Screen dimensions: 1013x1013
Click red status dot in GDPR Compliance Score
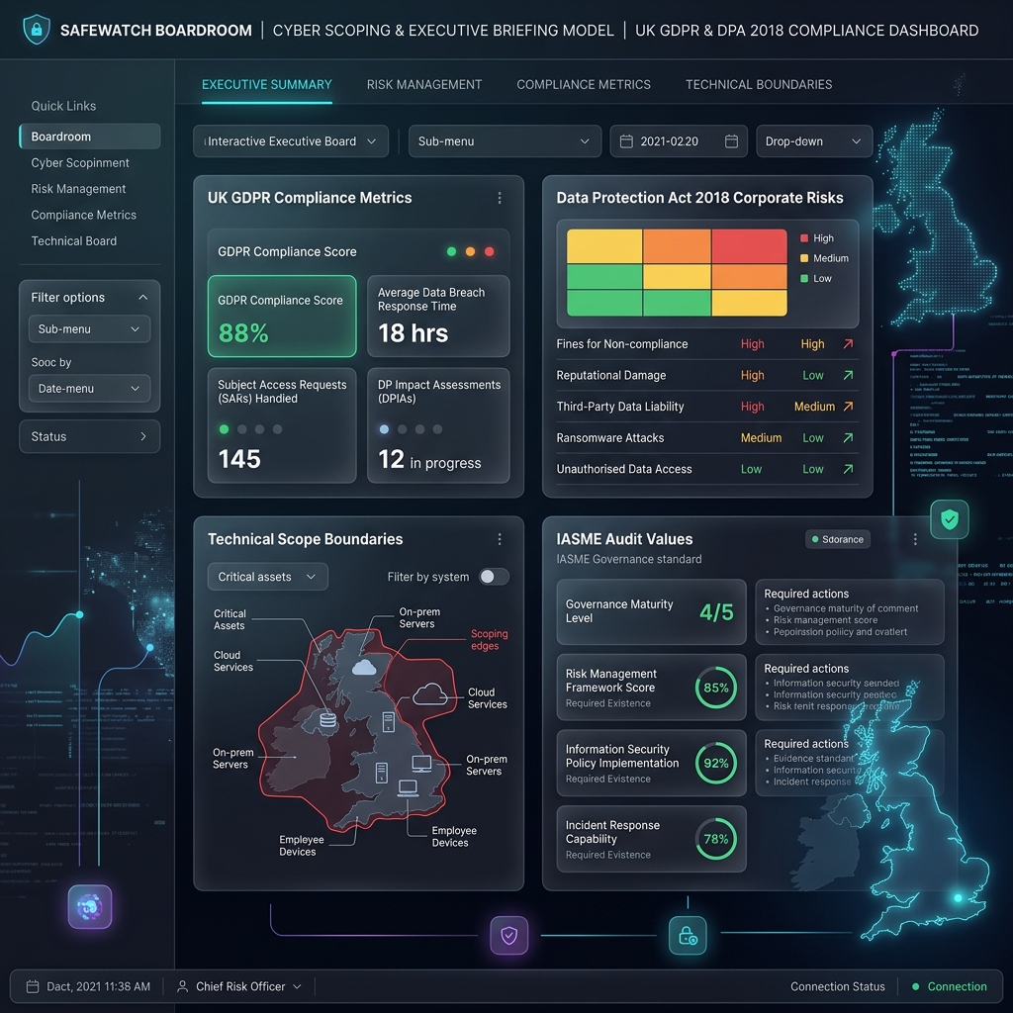click(489, 251)
